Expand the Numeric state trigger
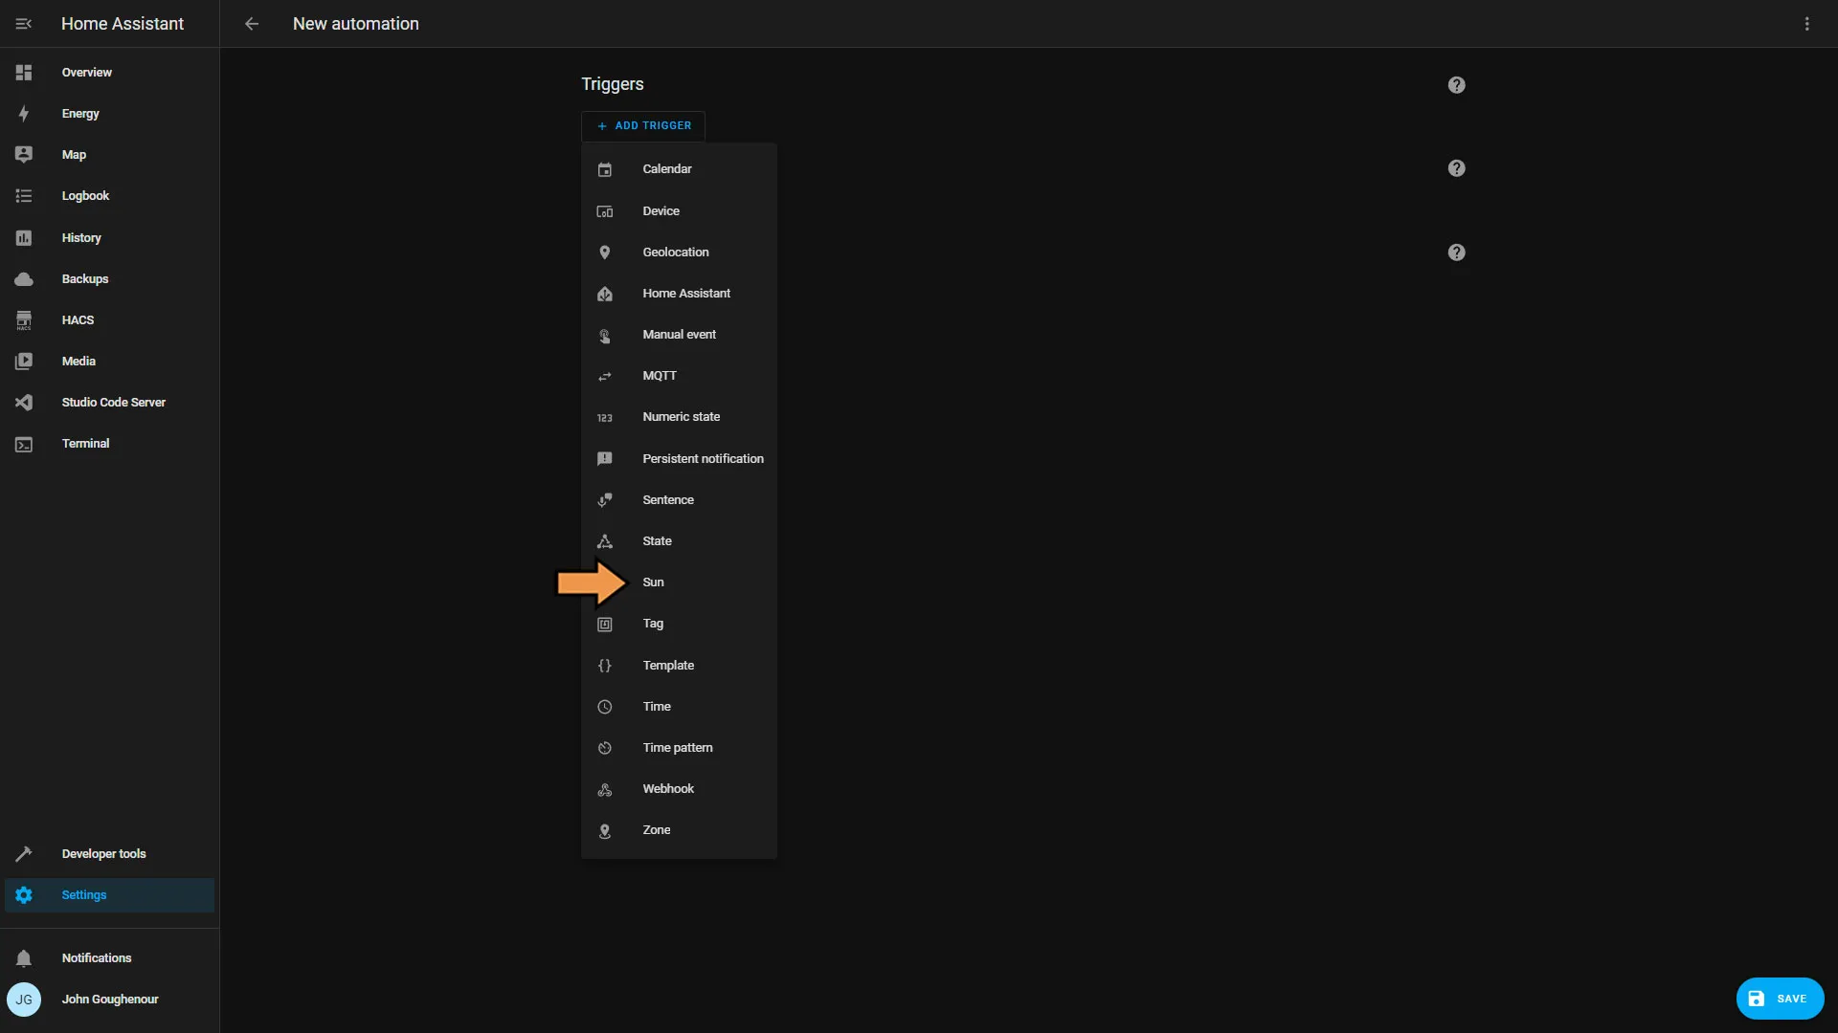The height and width of the screenshot is (1033, 1838). pos(681,416)
